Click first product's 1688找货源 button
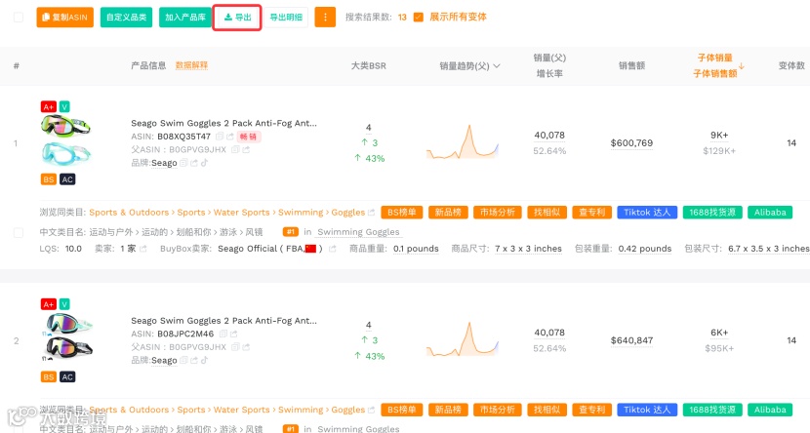The image size is (810, 433). click(x=712, y=213)
